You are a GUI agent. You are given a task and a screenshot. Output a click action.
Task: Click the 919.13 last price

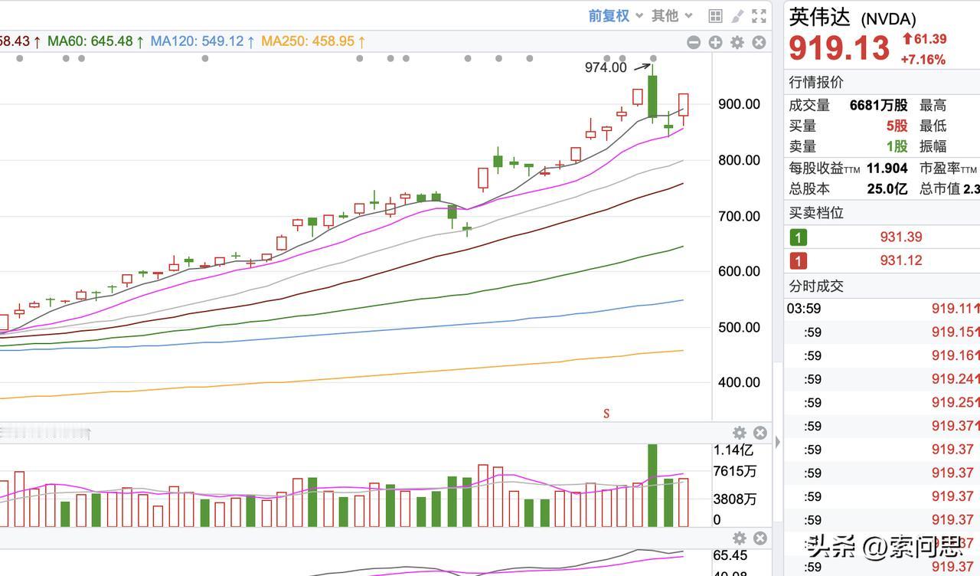click(839, 48)
